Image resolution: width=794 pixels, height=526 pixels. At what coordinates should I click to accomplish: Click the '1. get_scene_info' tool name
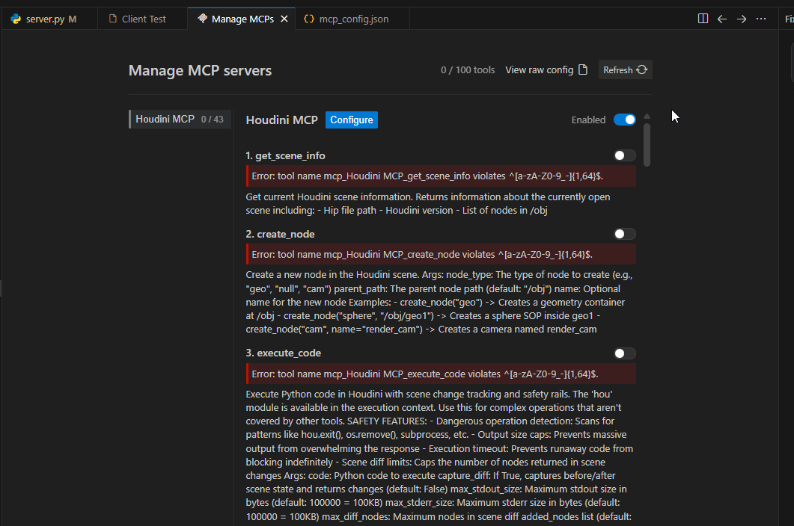[x=286, y=155]
